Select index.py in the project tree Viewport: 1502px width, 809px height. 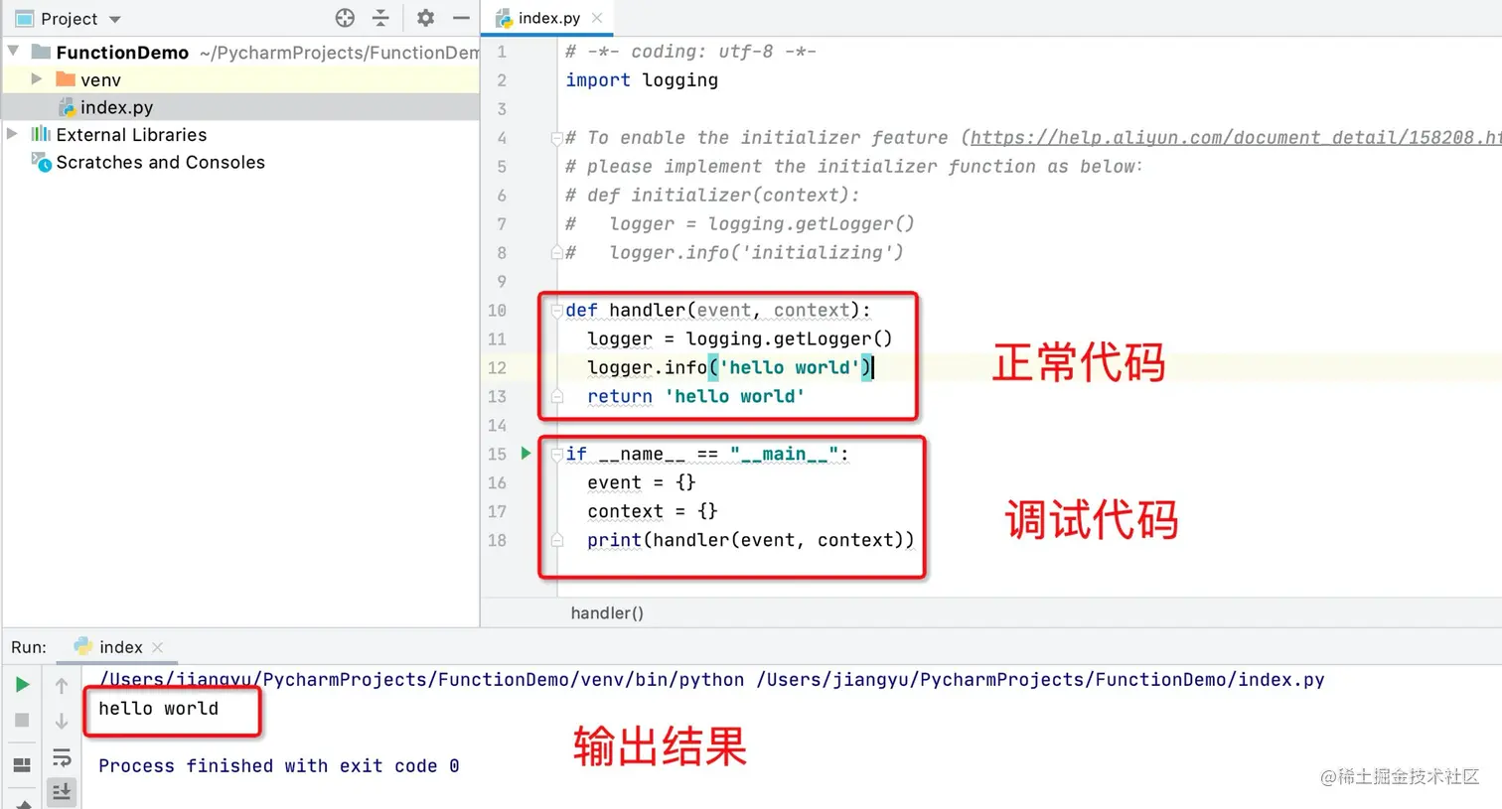(240, 107)
